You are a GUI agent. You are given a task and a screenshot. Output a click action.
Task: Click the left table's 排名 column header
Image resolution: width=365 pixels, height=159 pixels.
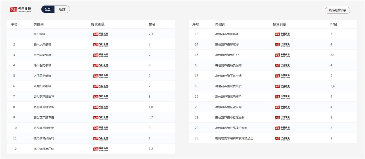coord(152,24)
